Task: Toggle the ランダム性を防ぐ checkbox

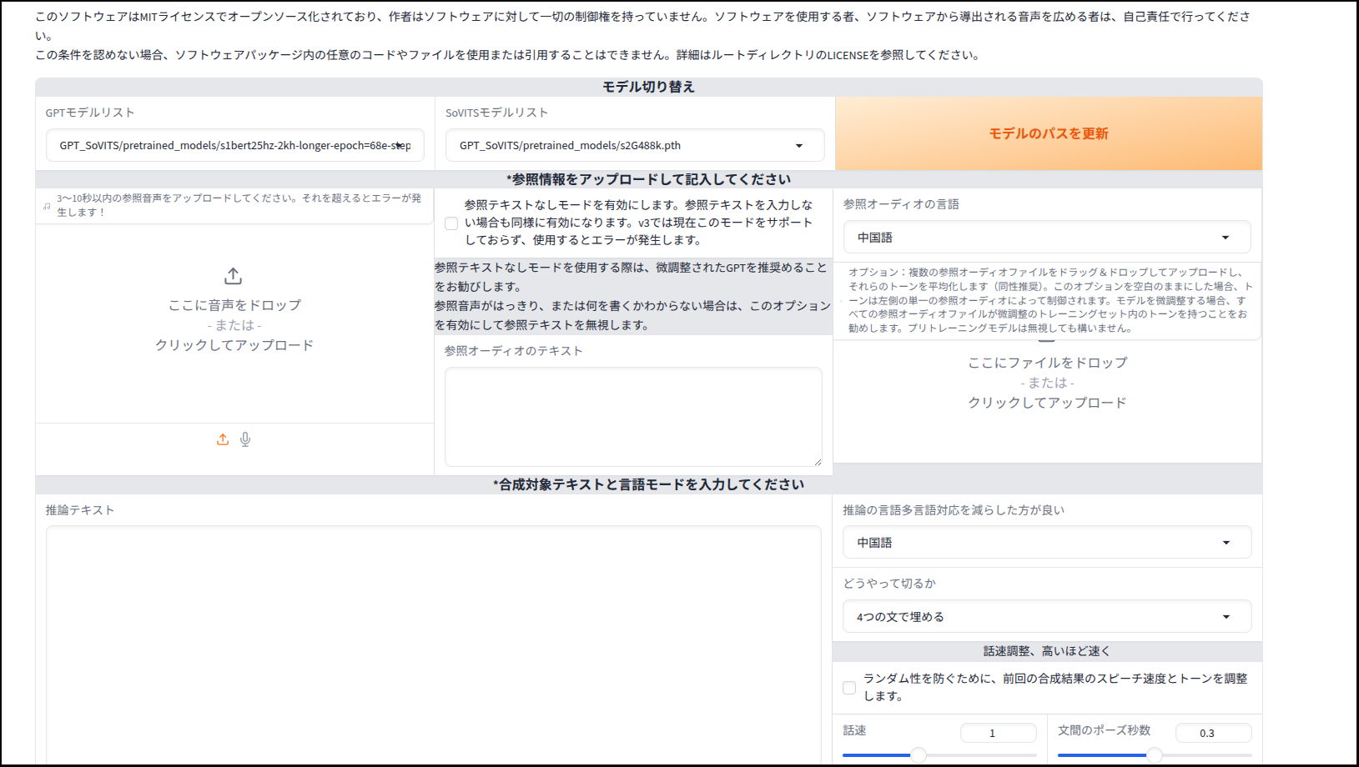Action: [849, 688]
